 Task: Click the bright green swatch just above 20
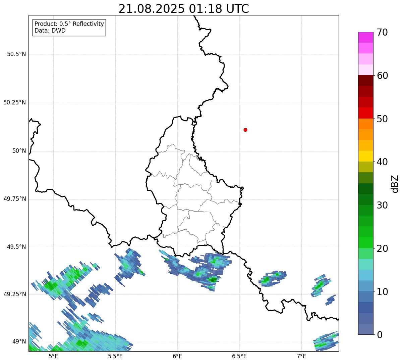tap(365, 243)
